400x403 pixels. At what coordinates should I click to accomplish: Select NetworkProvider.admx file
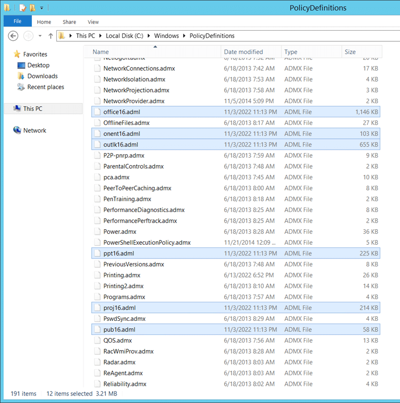point(236,101)
